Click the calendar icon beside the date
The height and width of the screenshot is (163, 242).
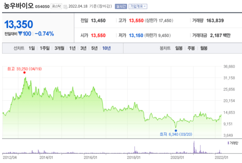coord(66,7)
